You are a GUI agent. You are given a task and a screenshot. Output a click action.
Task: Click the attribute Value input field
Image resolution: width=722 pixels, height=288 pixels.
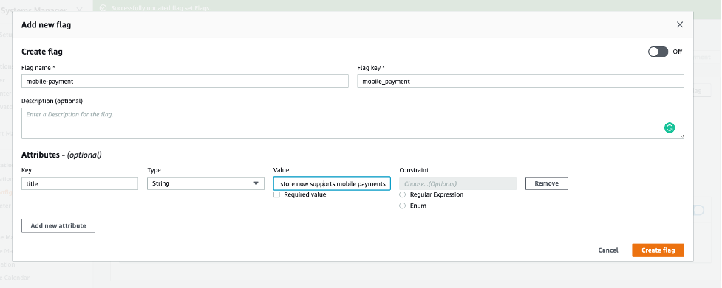(332, 183)
